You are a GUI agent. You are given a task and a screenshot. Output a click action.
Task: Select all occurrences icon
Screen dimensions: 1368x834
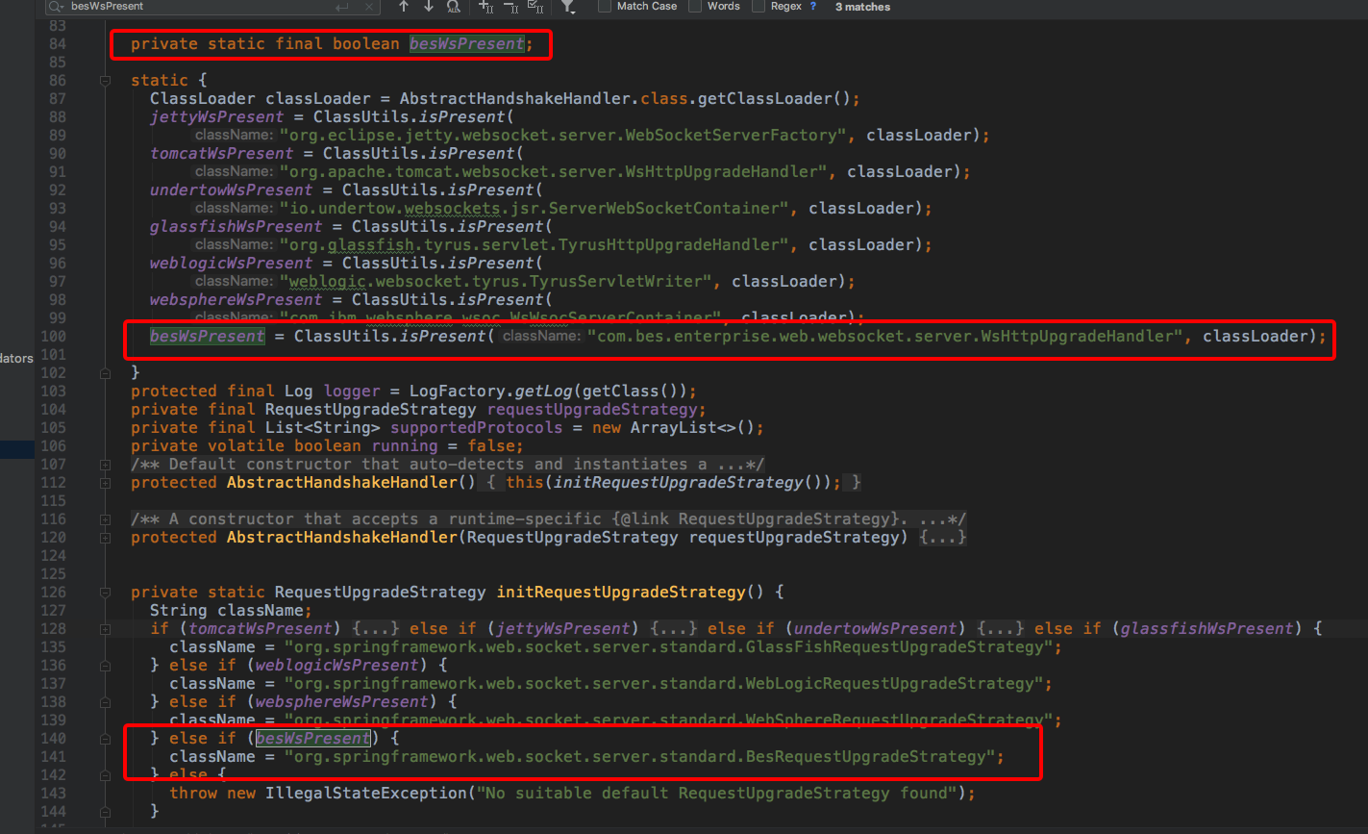536,7
